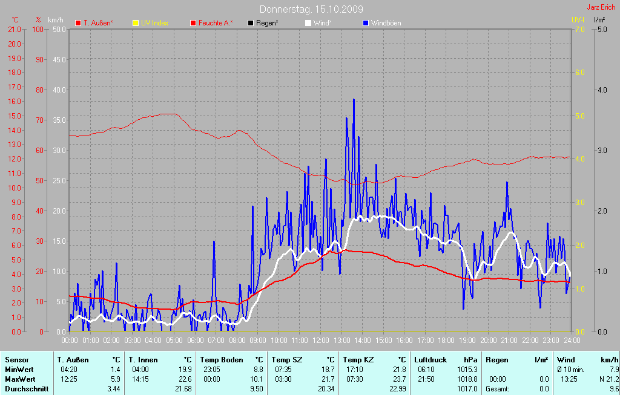
Task: Click Luftdruck maximum value '1018.8'
Action: coord(467,379)
